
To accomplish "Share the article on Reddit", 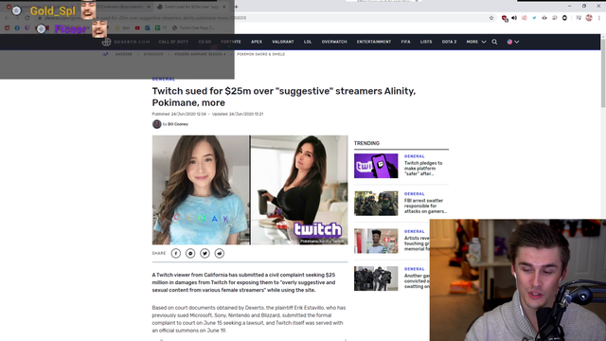I will coord(220,253).
